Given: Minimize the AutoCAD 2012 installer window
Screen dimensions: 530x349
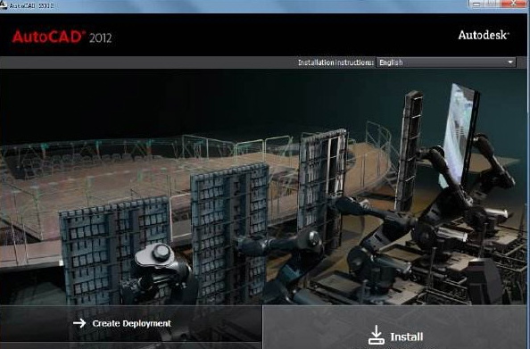Looking at the screenshot, I should [x=477, y=4].
